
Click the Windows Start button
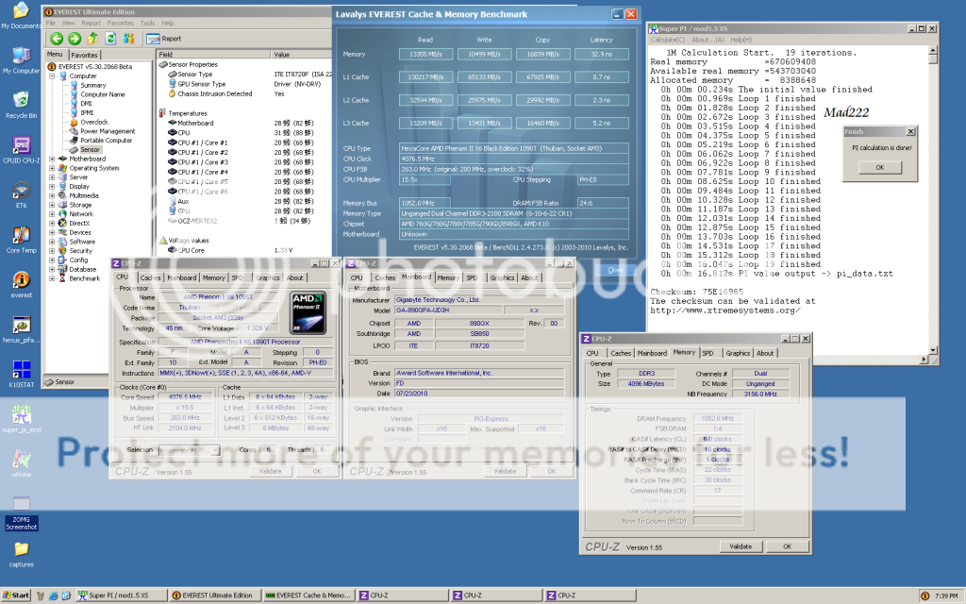16,596
